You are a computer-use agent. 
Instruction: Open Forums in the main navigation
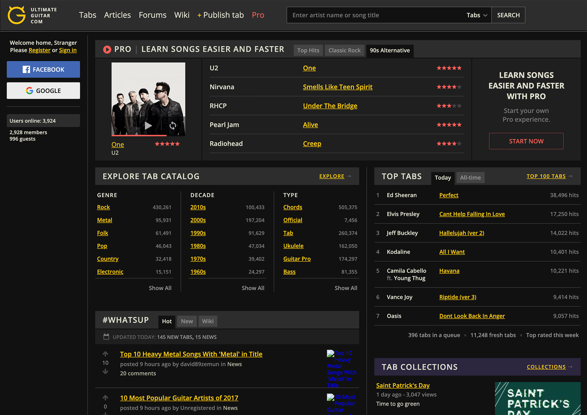click(152, 15)
